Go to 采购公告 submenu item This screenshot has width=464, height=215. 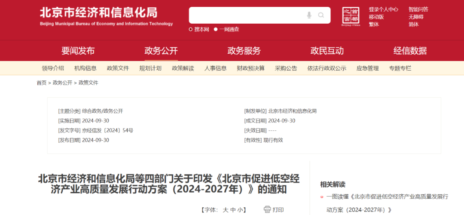286,68
